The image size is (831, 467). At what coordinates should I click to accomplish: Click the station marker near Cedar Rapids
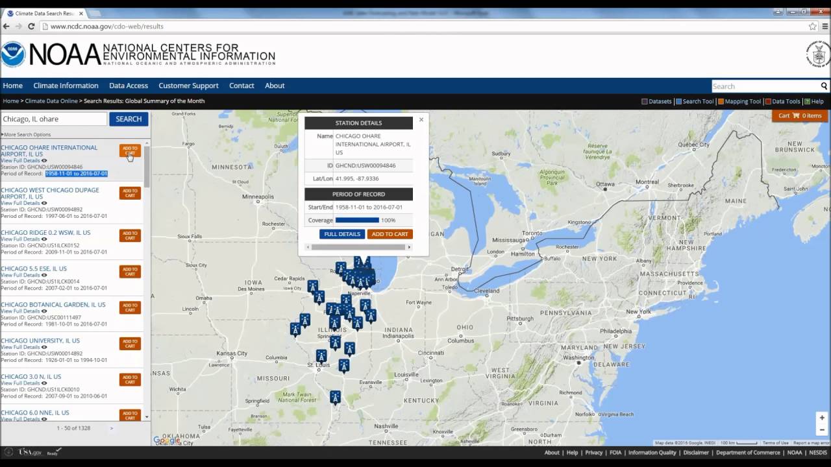[312, 286]
